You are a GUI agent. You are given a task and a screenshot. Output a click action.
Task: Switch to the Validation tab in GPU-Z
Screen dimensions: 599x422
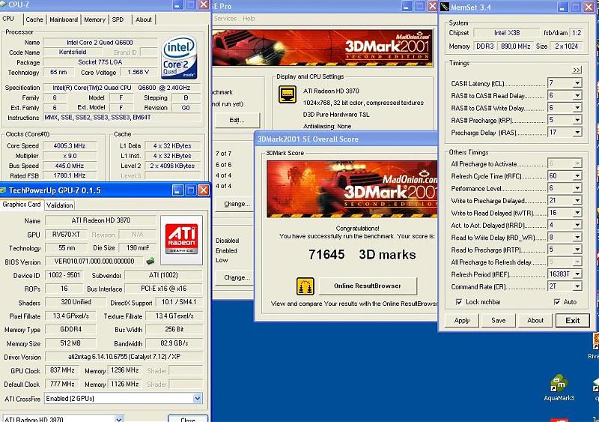point(60,205)
